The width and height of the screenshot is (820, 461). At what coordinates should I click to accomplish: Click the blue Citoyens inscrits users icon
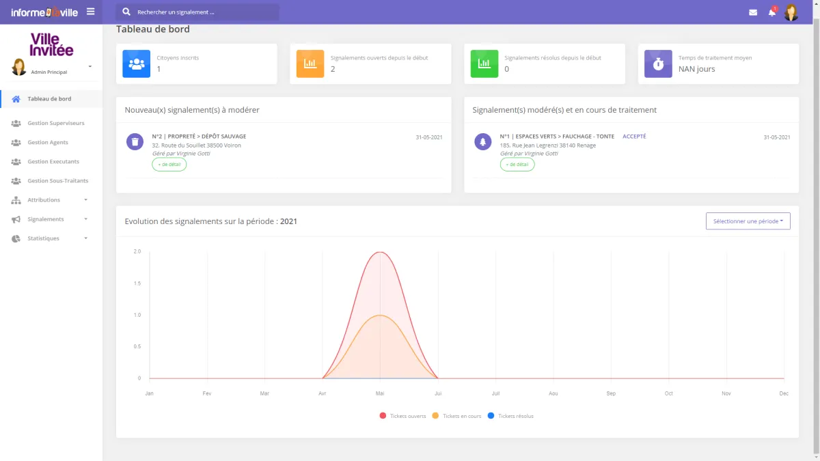click(x=136, y=64)
